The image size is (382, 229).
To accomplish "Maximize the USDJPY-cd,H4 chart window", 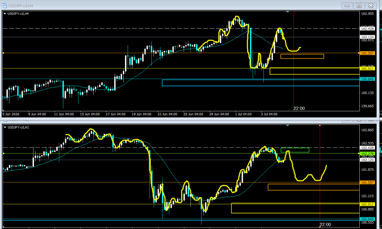I will click(x=359, y=5).
